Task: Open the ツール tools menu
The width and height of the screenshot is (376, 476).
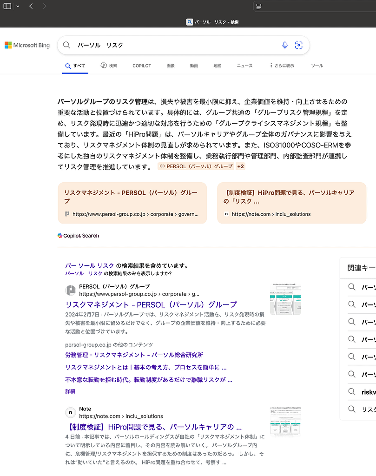Action: (317, 66)
